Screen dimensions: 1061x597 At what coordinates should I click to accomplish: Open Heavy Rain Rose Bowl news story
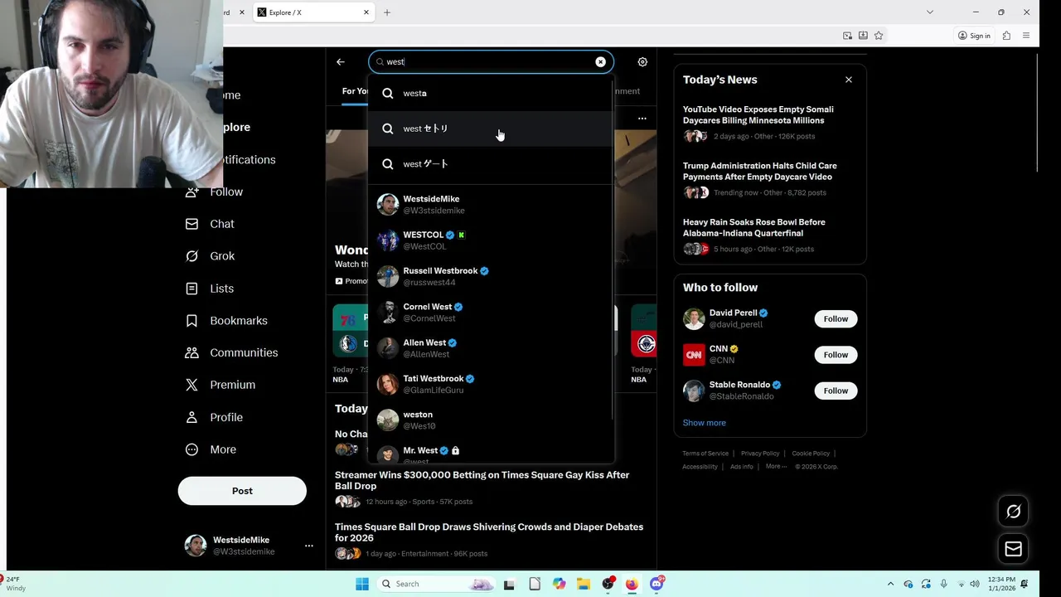770,235
